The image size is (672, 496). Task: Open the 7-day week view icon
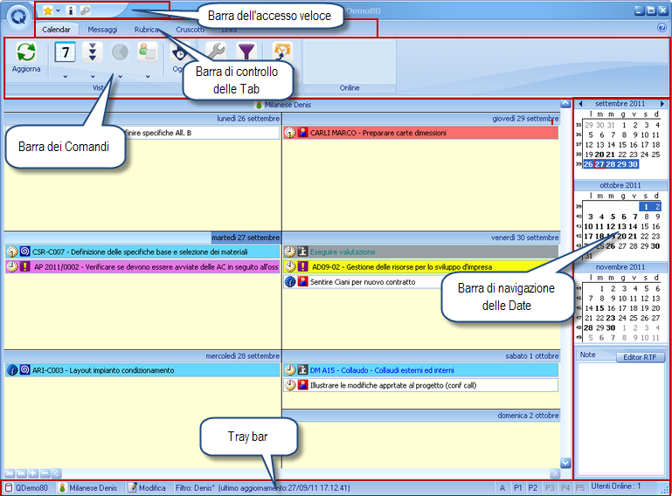click(66, 52)
